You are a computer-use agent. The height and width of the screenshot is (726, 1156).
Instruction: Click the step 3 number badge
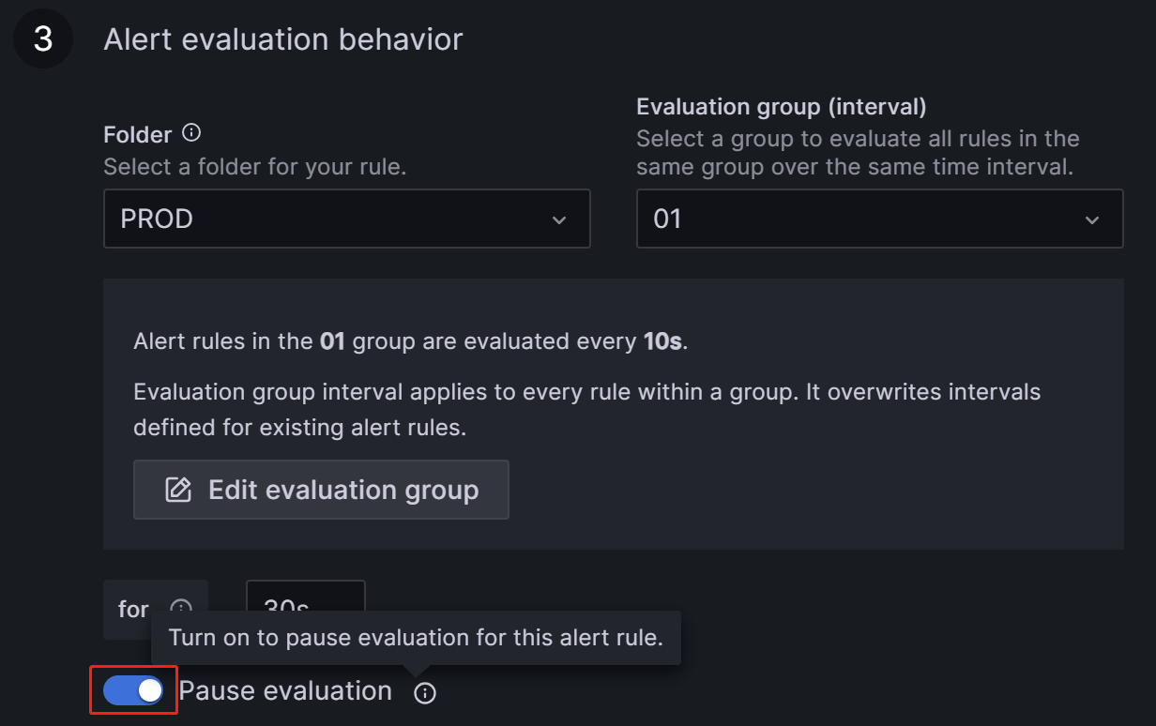(x=43, y=39)
